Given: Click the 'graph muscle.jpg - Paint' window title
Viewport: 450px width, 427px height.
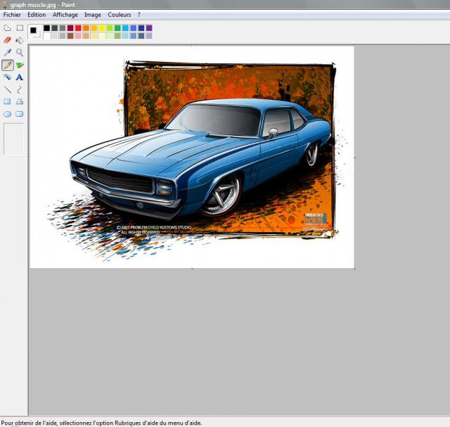Looking at the screenshot, I should 42,5.
